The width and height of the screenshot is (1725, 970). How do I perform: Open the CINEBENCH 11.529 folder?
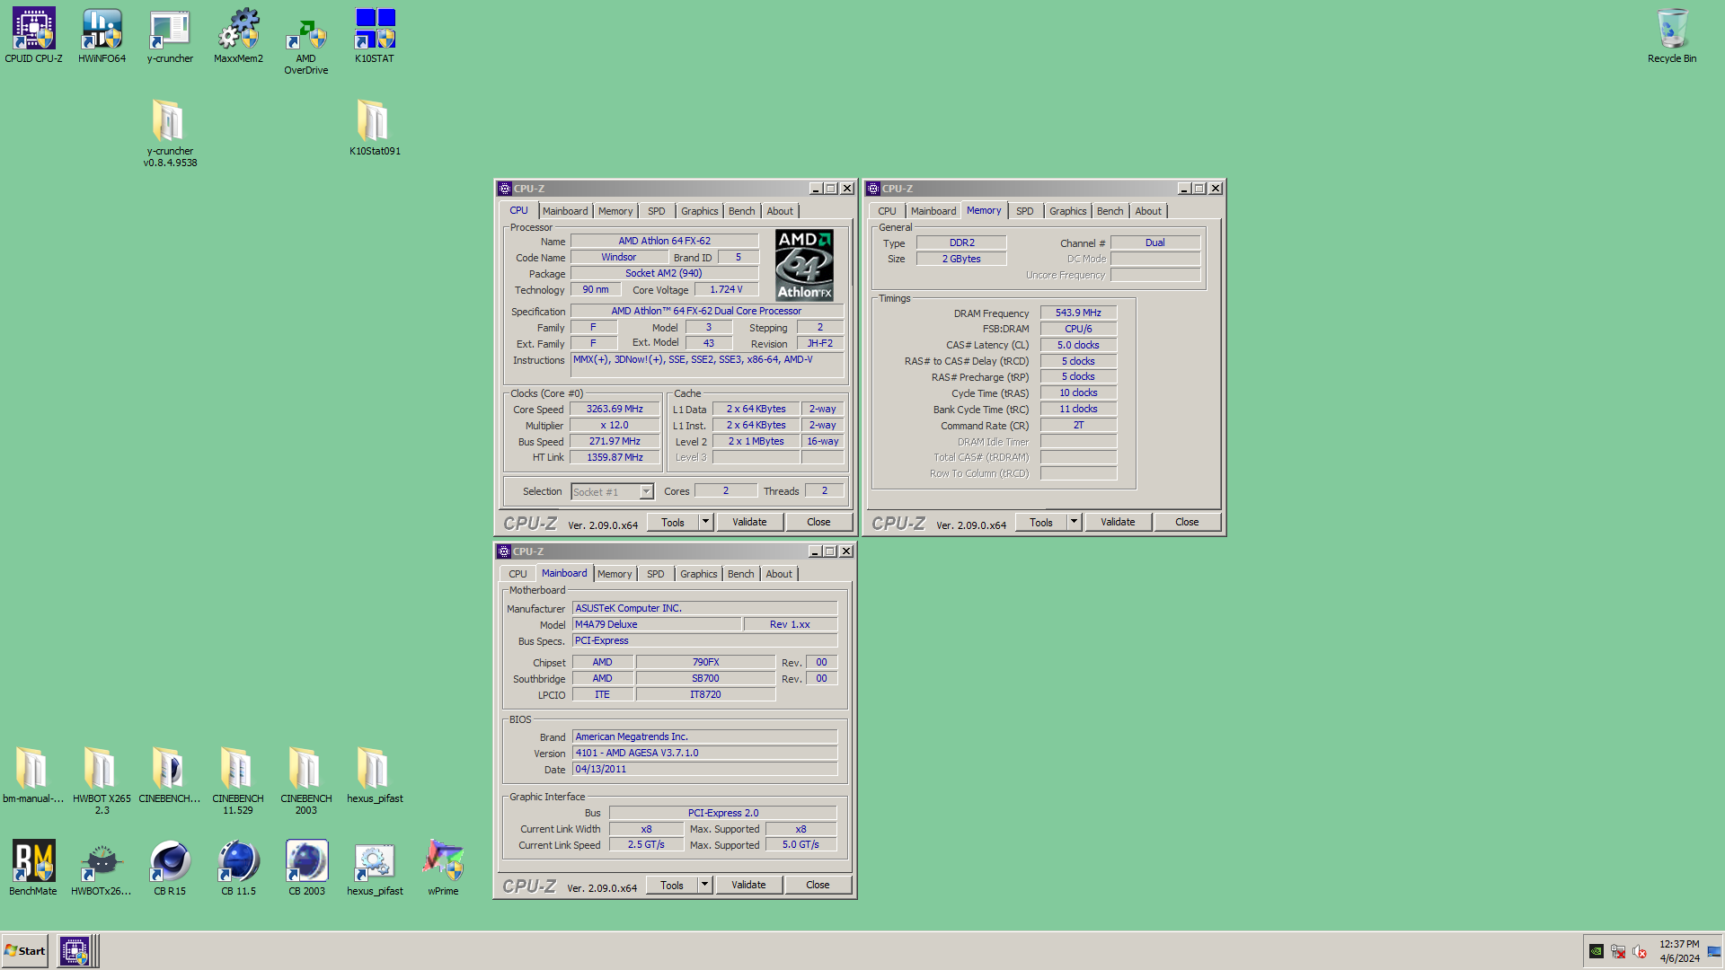point(238,780)
